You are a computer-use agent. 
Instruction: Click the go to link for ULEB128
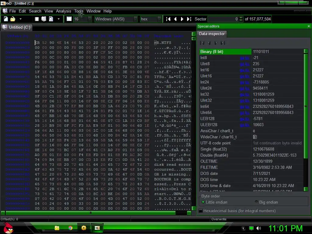point(245,125)
